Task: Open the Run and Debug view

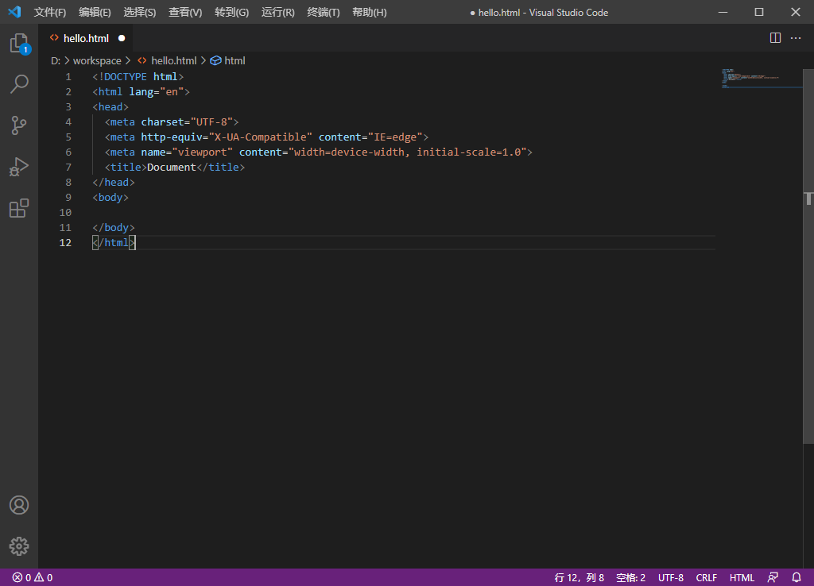Action: [19, 167]
